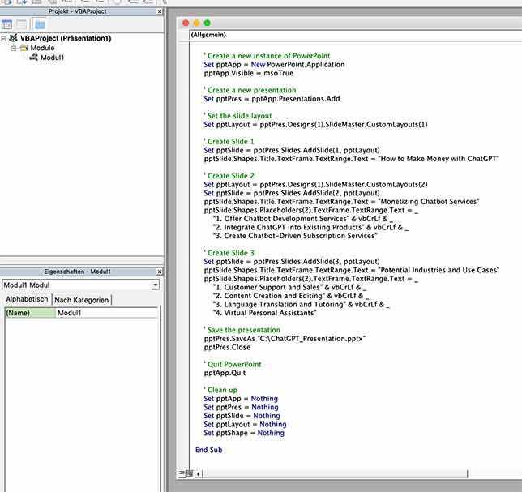Click the Monetizing Chatbot Services line
Screen dimensions: 522x492
click(341, 202)
